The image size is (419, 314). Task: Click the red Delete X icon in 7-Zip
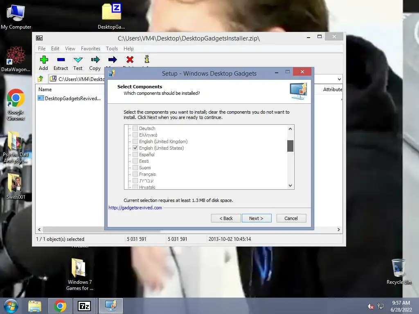(x=130, y=60)
